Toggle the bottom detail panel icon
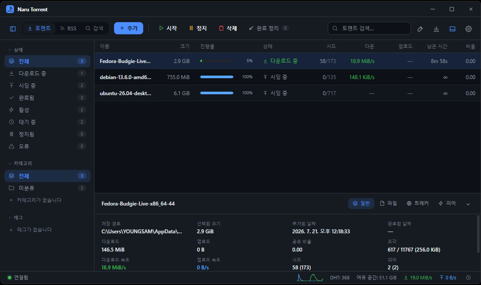This screenshot has width=481, height=285. click(452, 29)
